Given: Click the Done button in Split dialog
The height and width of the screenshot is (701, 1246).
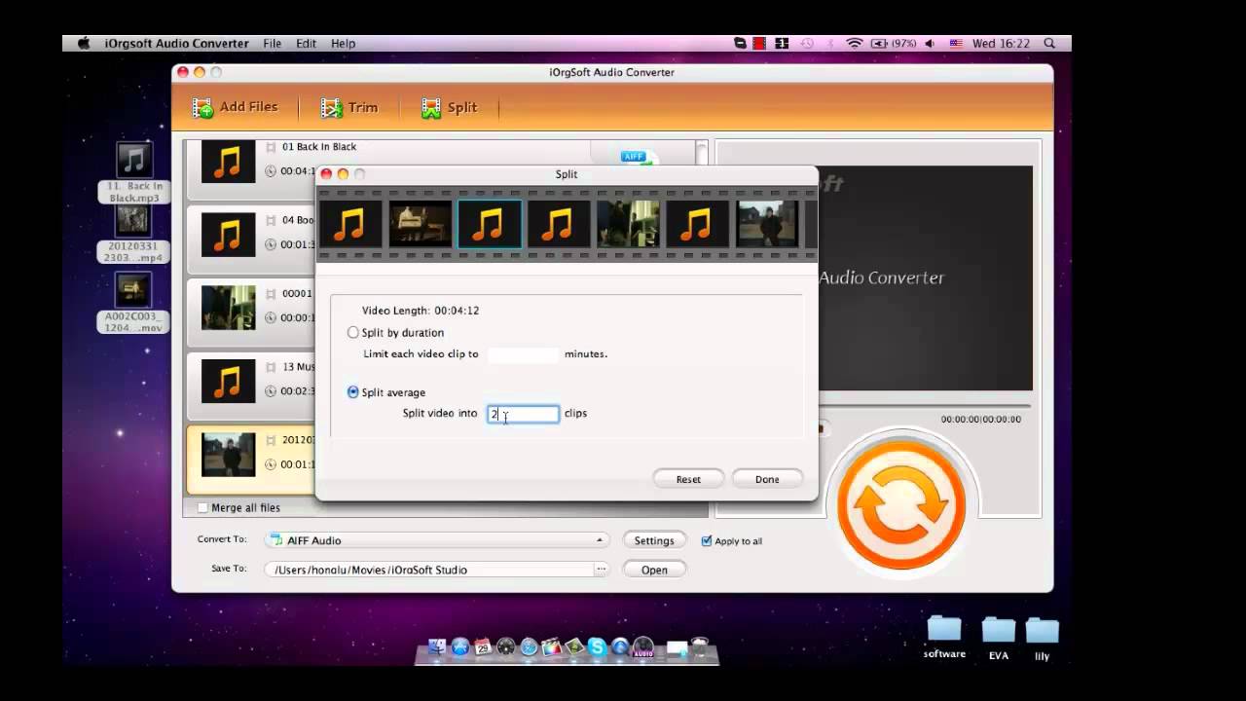Looking at the screenshot, I should [767, 479].
